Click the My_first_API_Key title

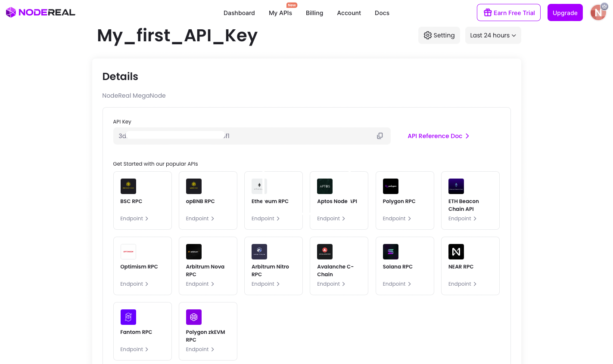177,36
